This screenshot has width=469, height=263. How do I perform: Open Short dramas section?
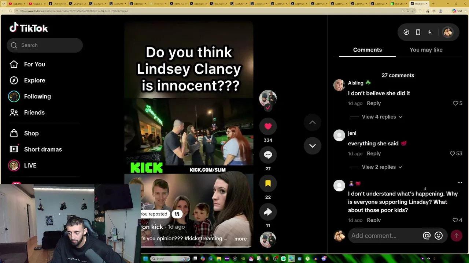(x=43, y=149)
